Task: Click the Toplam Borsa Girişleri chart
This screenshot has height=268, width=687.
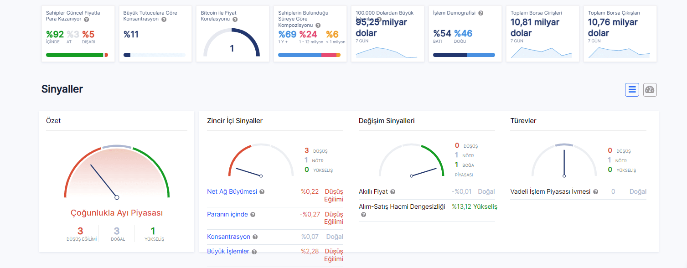Action: click(541, 52)
